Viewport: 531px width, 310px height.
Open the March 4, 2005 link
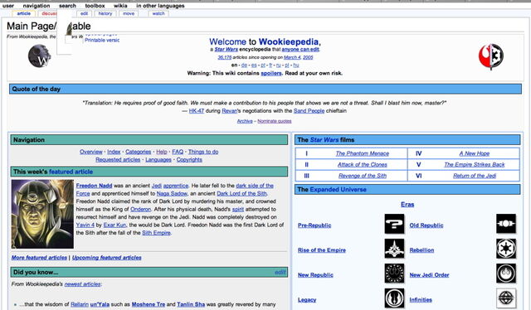[x=299, y=57]
